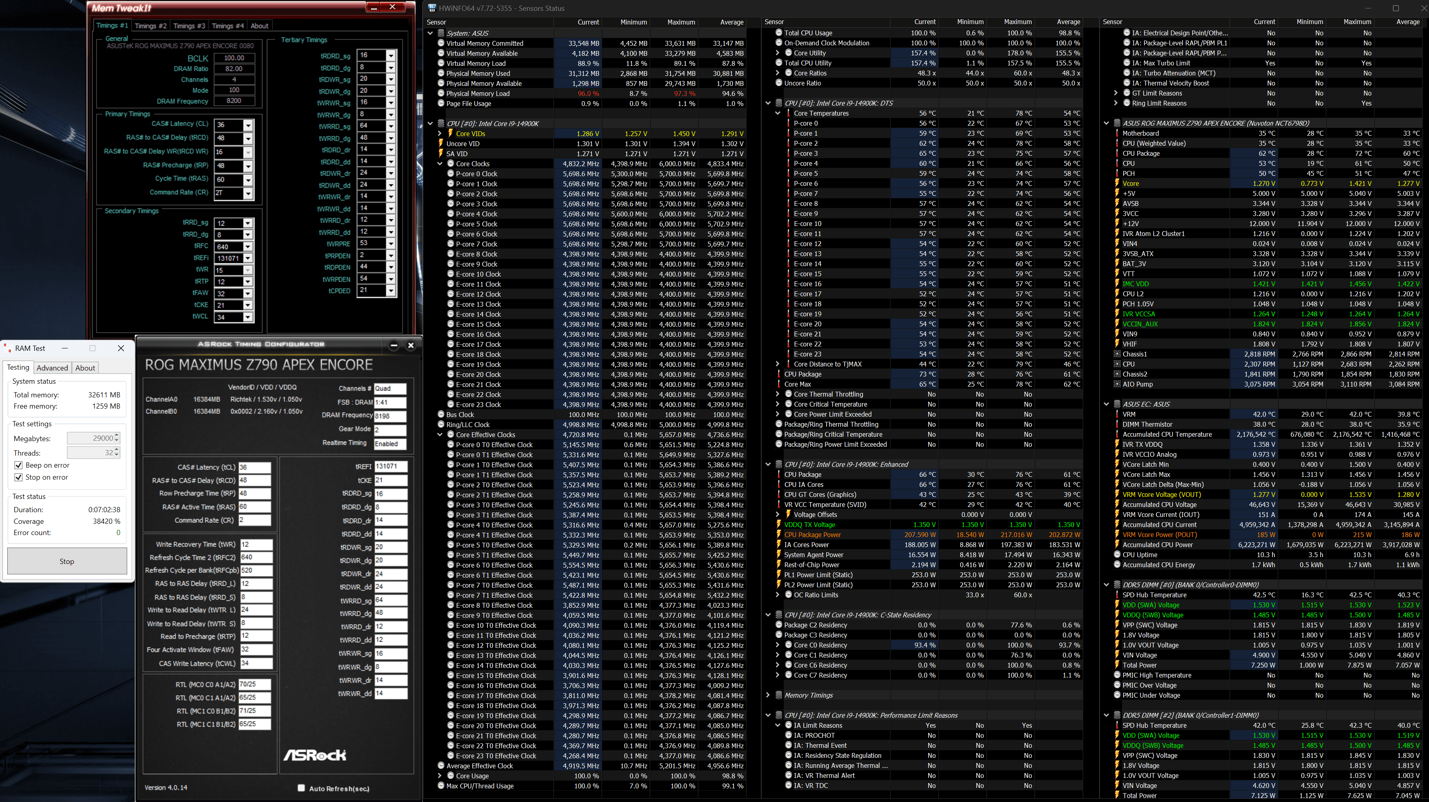
Task: Open the tRFC dropdown in Mem TweakIt
Action: click(248, 246)
